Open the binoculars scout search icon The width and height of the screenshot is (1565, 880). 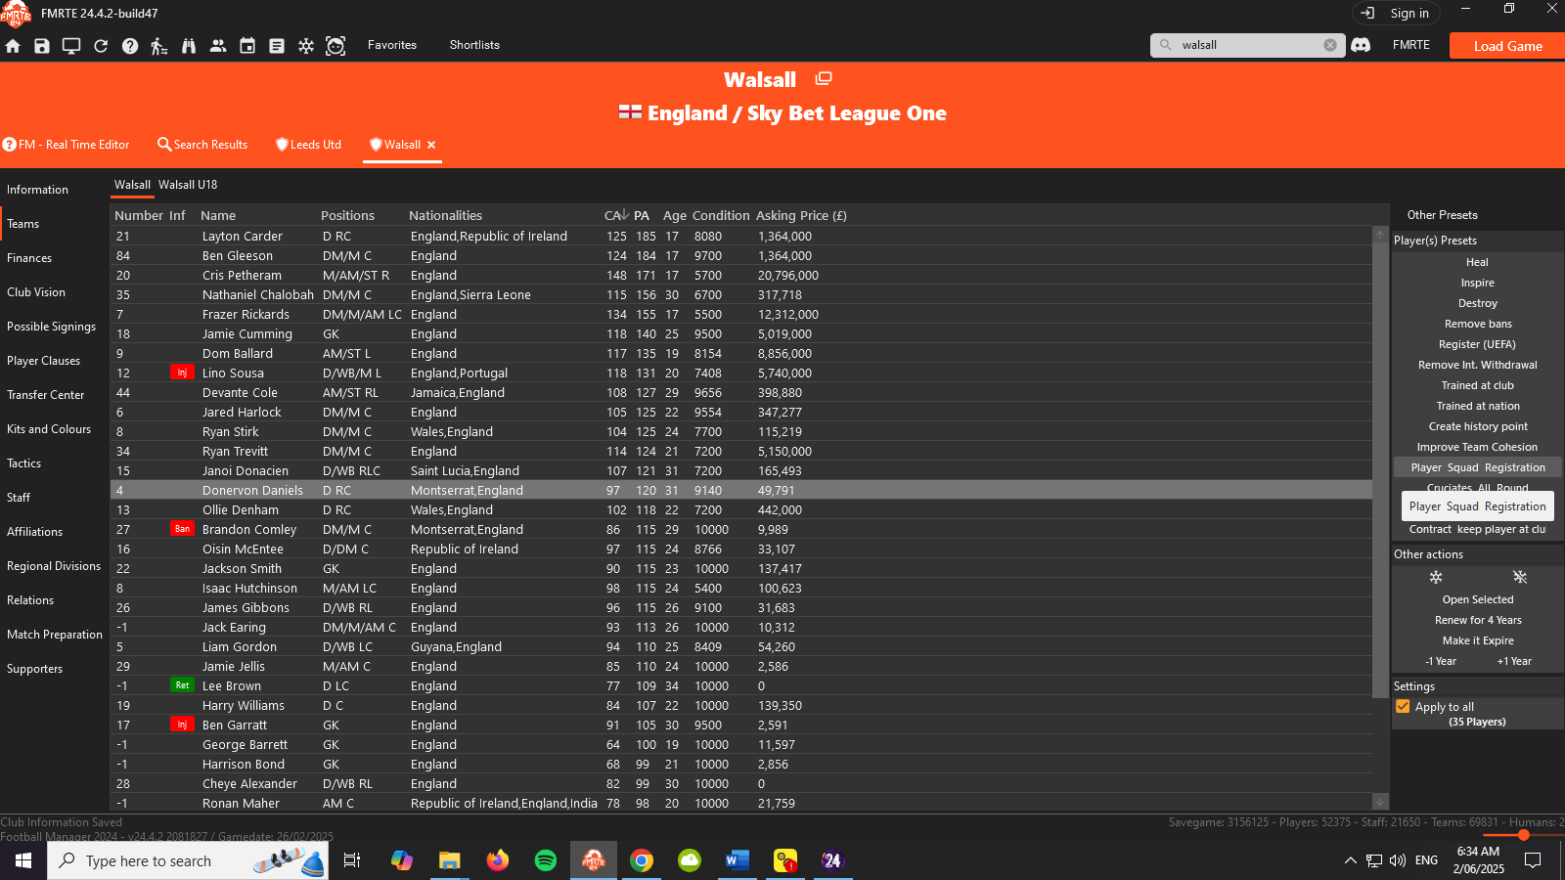point(189,46)
